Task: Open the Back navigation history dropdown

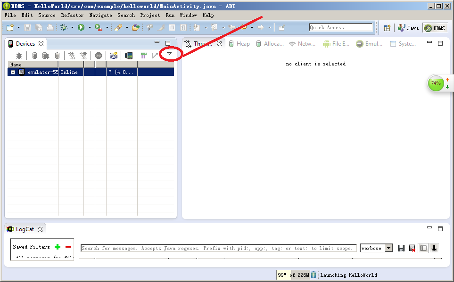Action: tap(252, 28)
